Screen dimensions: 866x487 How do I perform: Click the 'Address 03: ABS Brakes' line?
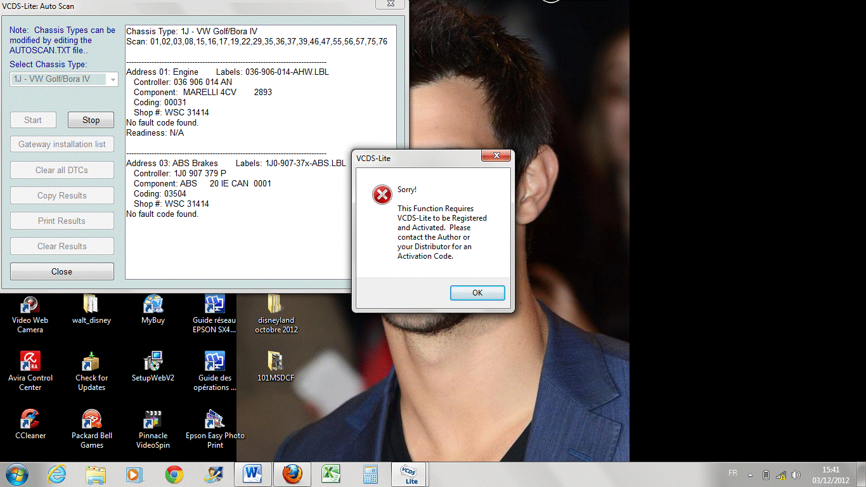point(236,163)
